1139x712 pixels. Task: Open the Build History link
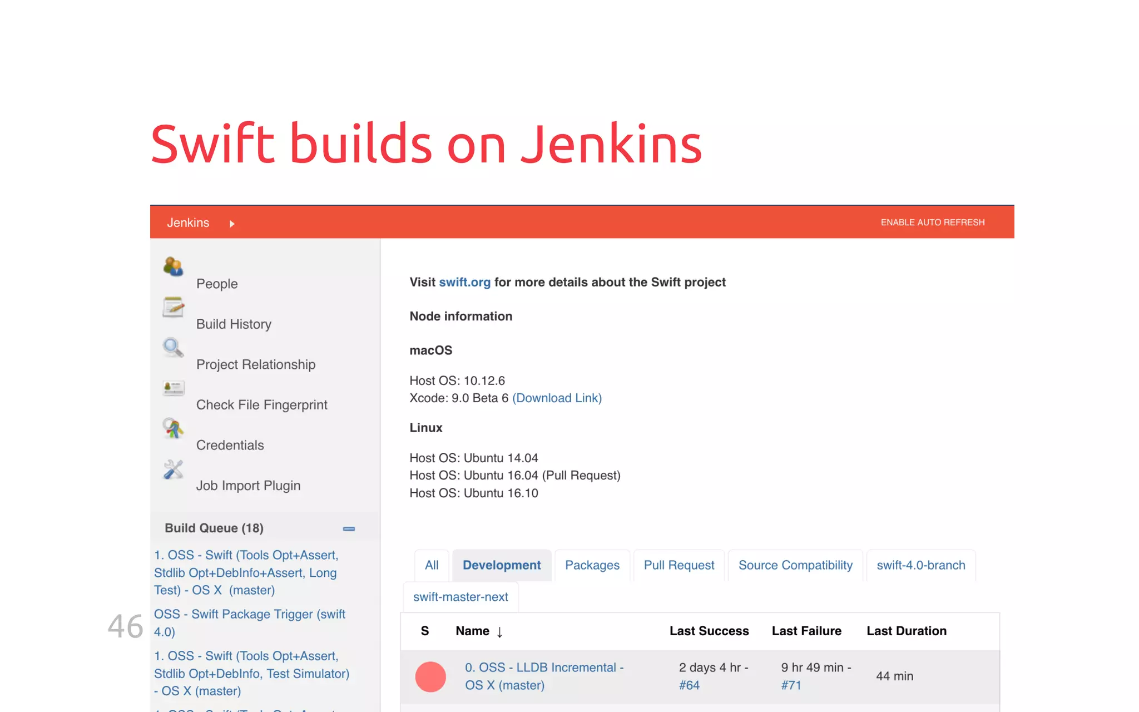(x=234, y=324)
